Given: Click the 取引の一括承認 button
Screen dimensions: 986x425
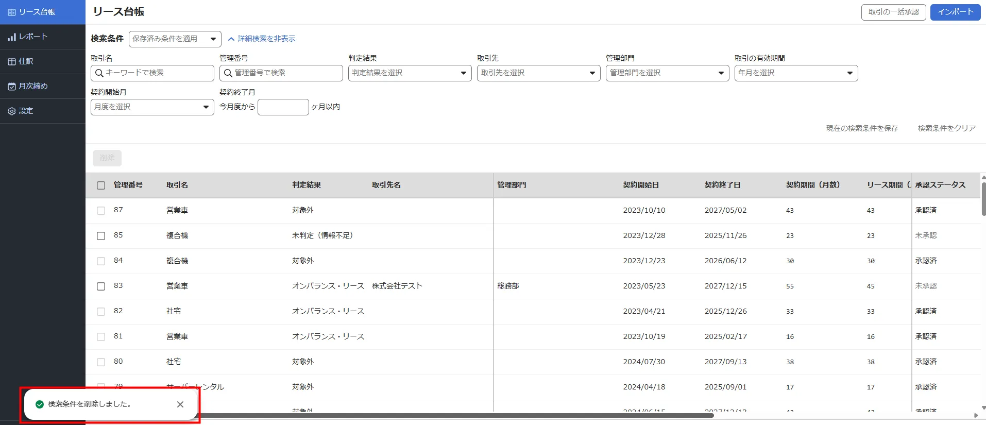Looking at the screenshot, I should point(893,12).
